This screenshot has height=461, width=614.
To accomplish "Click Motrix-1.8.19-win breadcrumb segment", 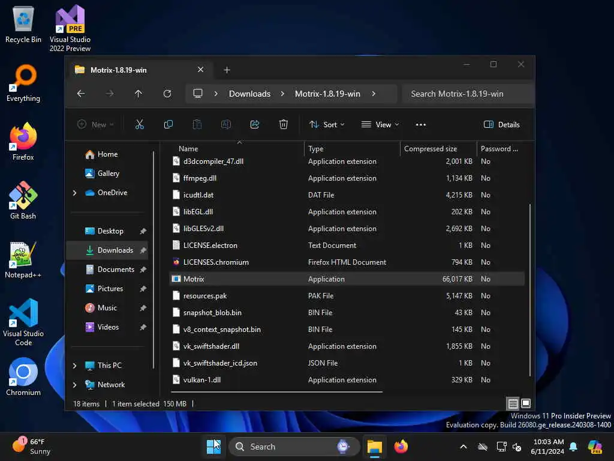I will coord(327,94).
